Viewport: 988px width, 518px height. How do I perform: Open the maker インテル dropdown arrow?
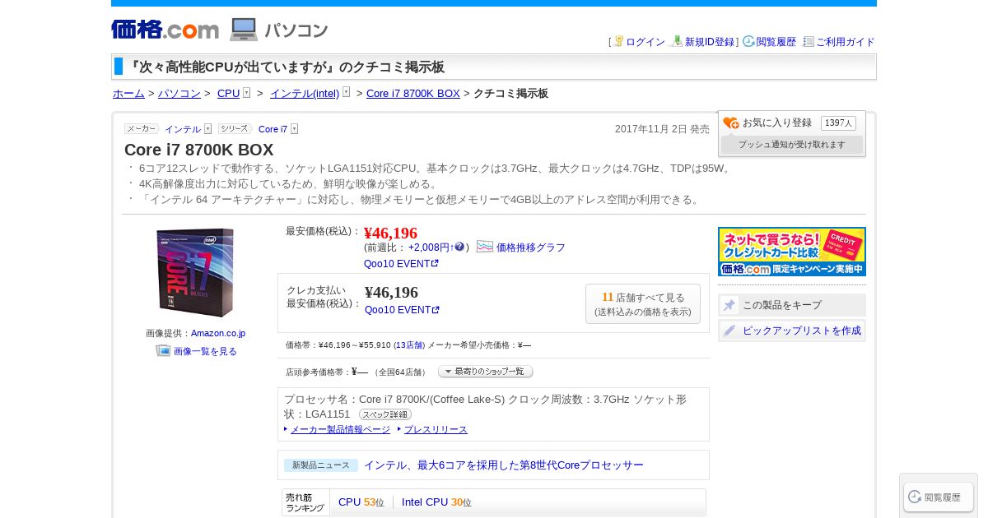tap(207, 129)
